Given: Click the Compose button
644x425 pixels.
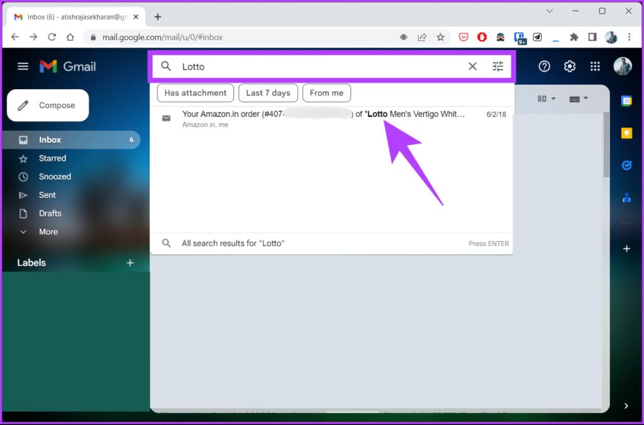Looking at the screenshot, I should click(x=48, y=105).
